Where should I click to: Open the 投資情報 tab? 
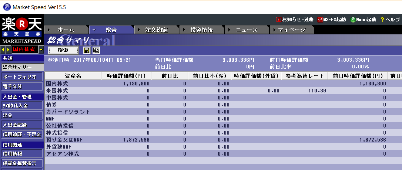point(201,30)
